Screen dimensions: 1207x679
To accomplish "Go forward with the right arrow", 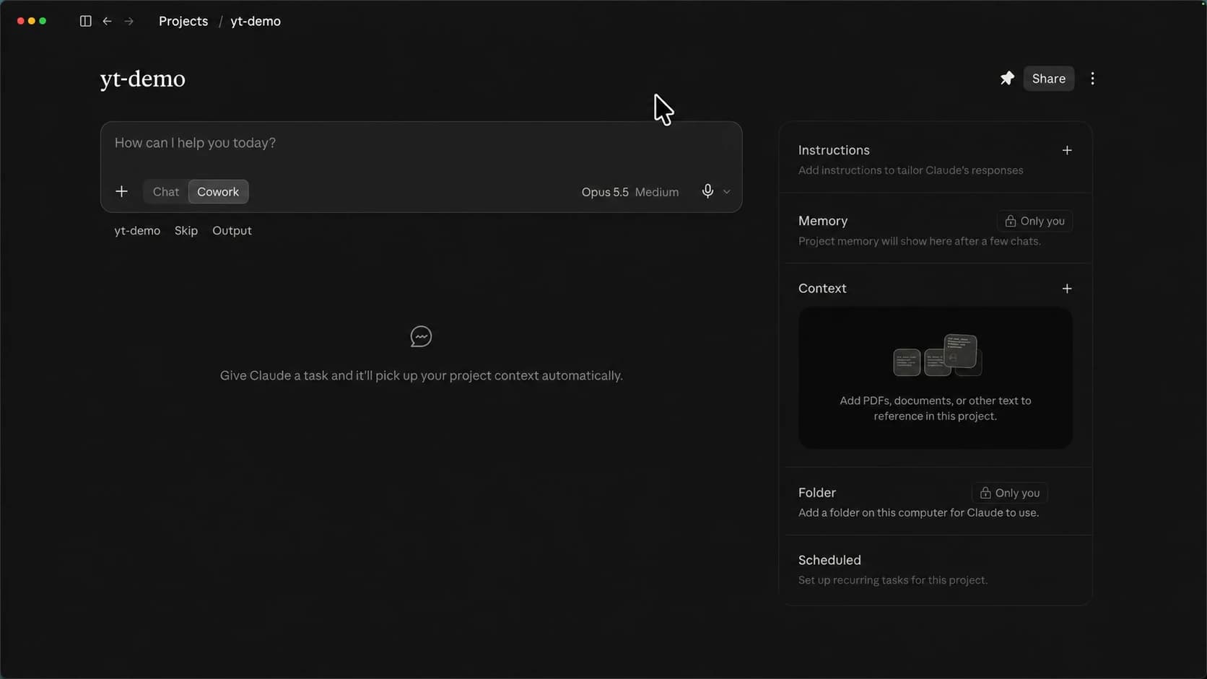I will 128,21.
